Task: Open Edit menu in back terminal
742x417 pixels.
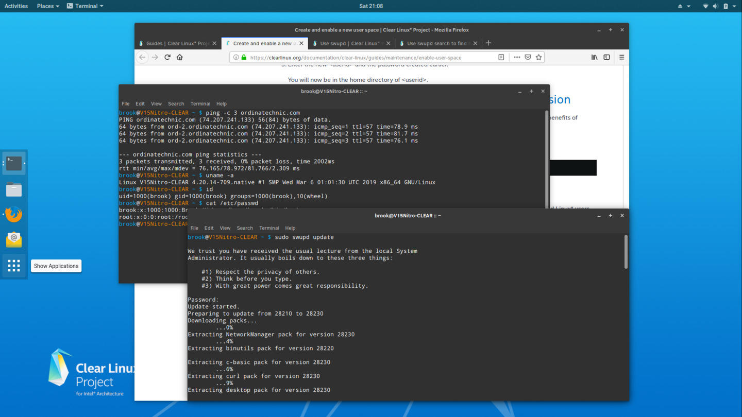Action: click(140, 103)
